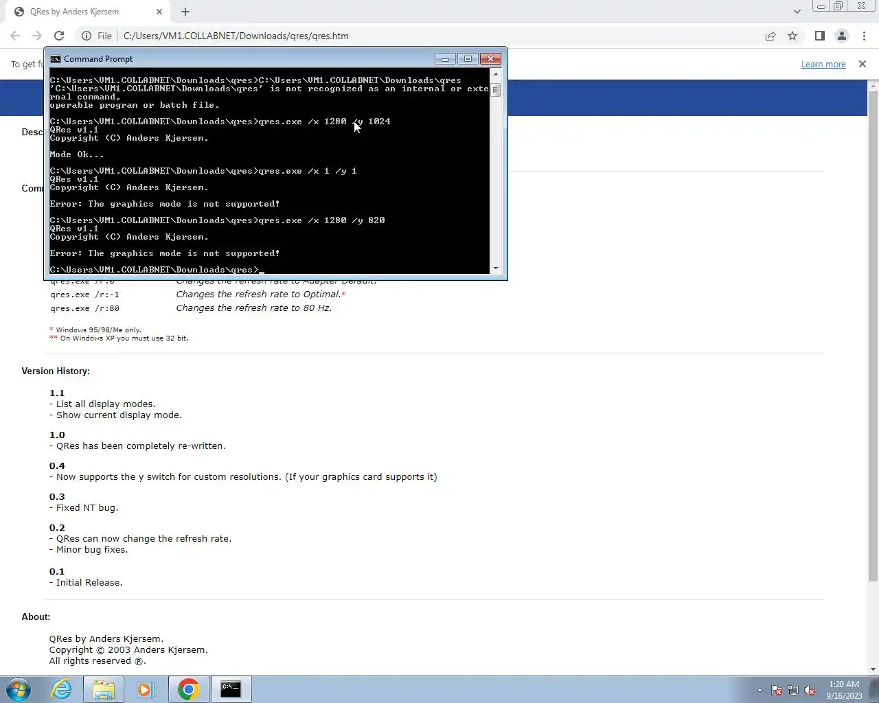Click 'qres.exe /r:-1' command text
The height and width of the screenshot is (703, 879).
(84, 295)
